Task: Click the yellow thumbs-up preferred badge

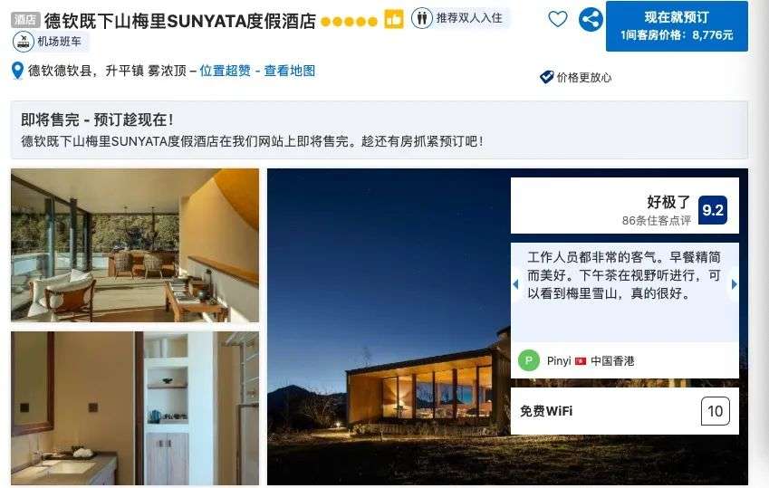Action: point(393,19)
